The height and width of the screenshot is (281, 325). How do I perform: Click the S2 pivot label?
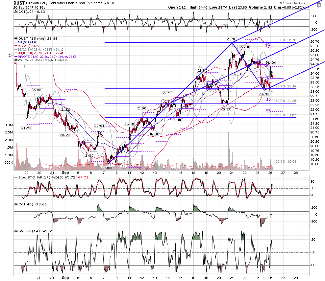(268, 111)
